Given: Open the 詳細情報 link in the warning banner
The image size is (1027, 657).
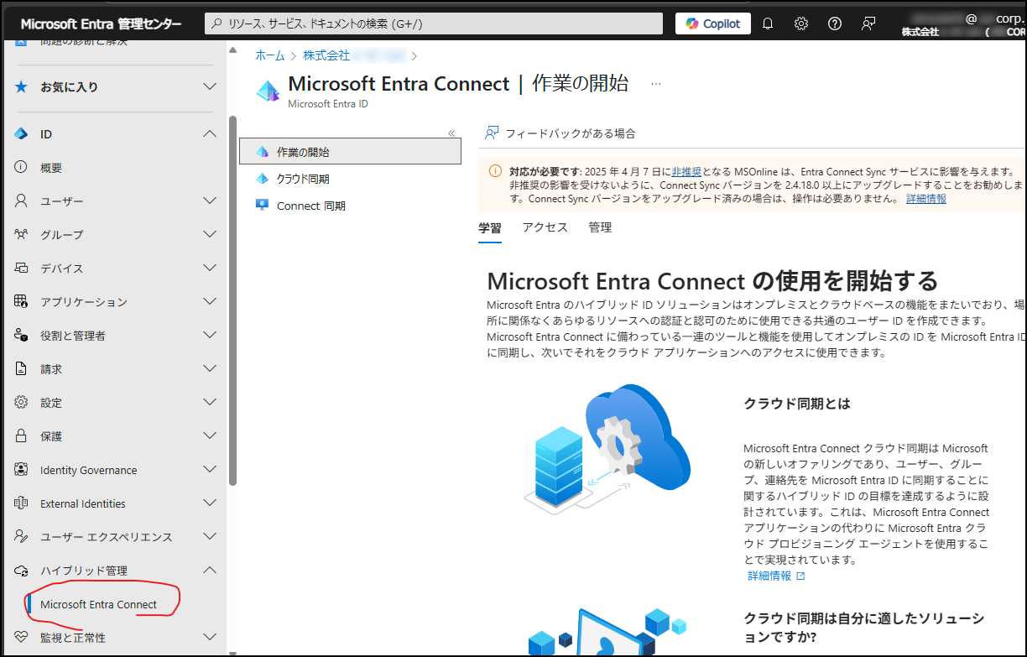Looking at the screenshot, I should 925,198.
